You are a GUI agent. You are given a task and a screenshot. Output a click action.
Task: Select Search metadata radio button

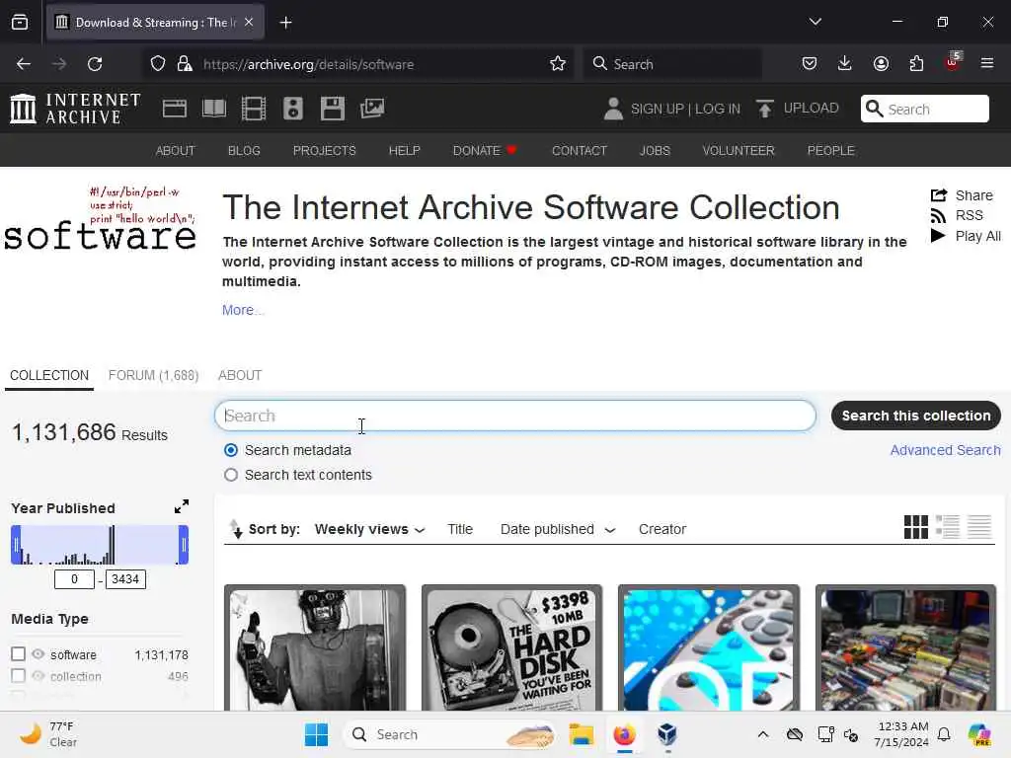[231, 450]
